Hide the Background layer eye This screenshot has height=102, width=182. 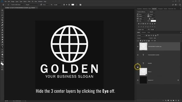pyautogui.click(x=138, y=80)
